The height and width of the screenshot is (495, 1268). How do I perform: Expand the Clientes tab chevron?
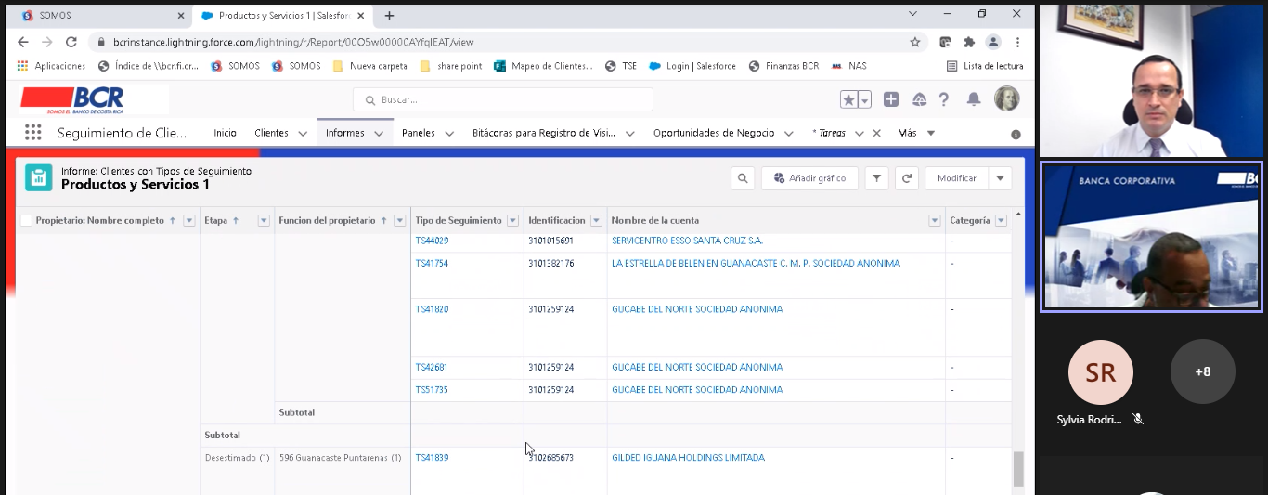tap(304, 134)
